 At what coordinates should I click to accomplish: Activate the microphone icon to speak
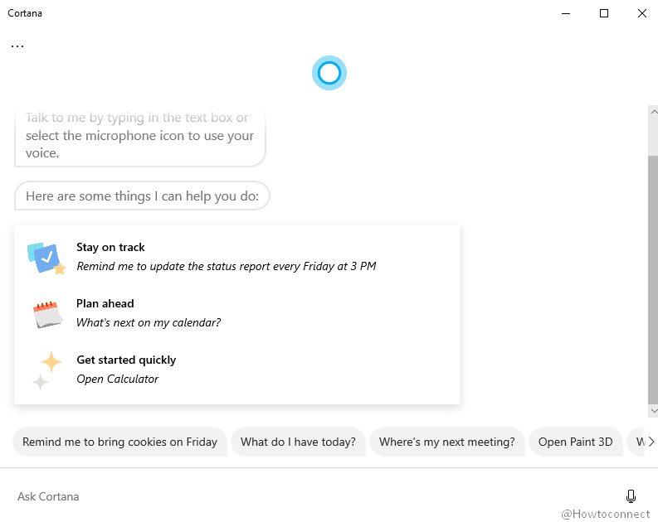(631, 496)
